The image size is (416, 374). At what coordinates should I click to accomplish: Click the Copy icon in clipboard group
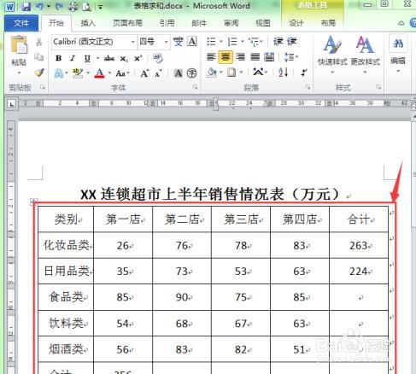coord(39,56)
